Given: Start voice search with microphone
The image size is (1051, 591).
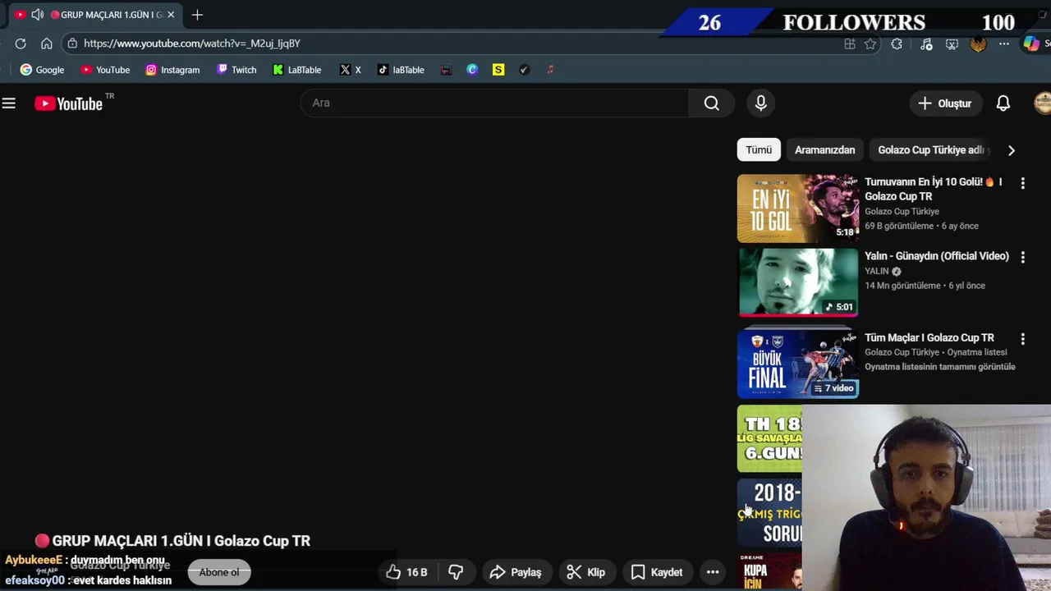Looking at the screenshot, I should tap(761, 103).
